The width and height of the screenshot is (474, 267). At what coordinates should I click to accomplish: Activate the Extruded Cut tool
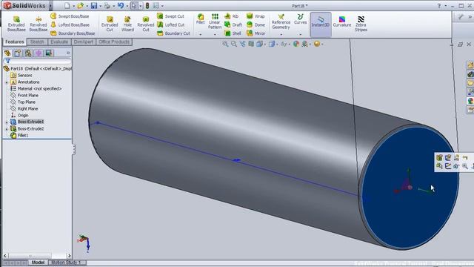(x=110, y=24)
